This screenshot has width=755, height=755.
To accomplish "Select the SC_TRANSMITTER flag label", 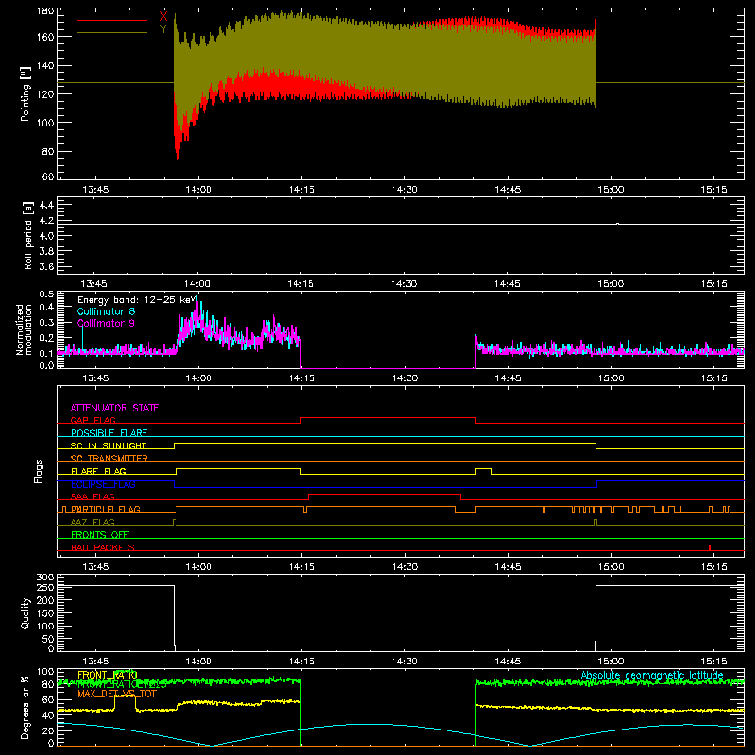I will point(109,458).
